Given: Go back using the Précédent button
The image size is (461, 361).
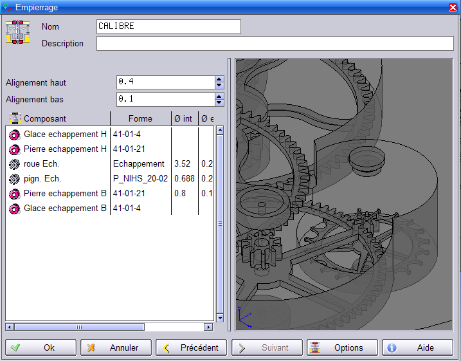Looking at the screenshot, I should (192, 347).
